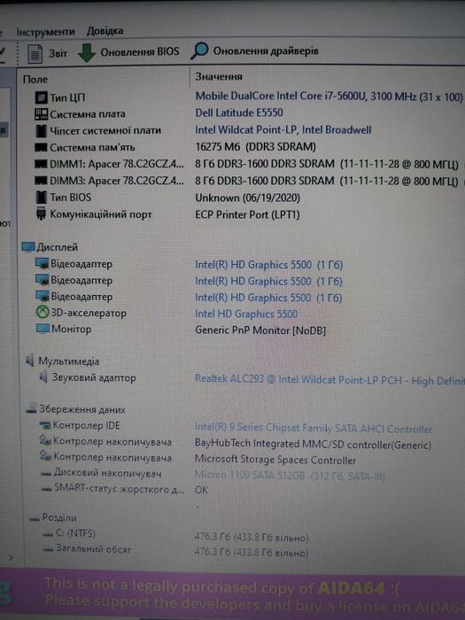The image size is (465, 620).
Task: Click the Монітор icon
Action: 43,329
